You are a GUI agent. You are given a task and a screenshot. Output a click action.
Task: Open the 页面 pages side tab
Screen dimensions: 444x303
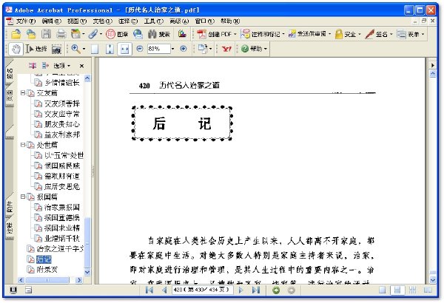tap(10, 95)
